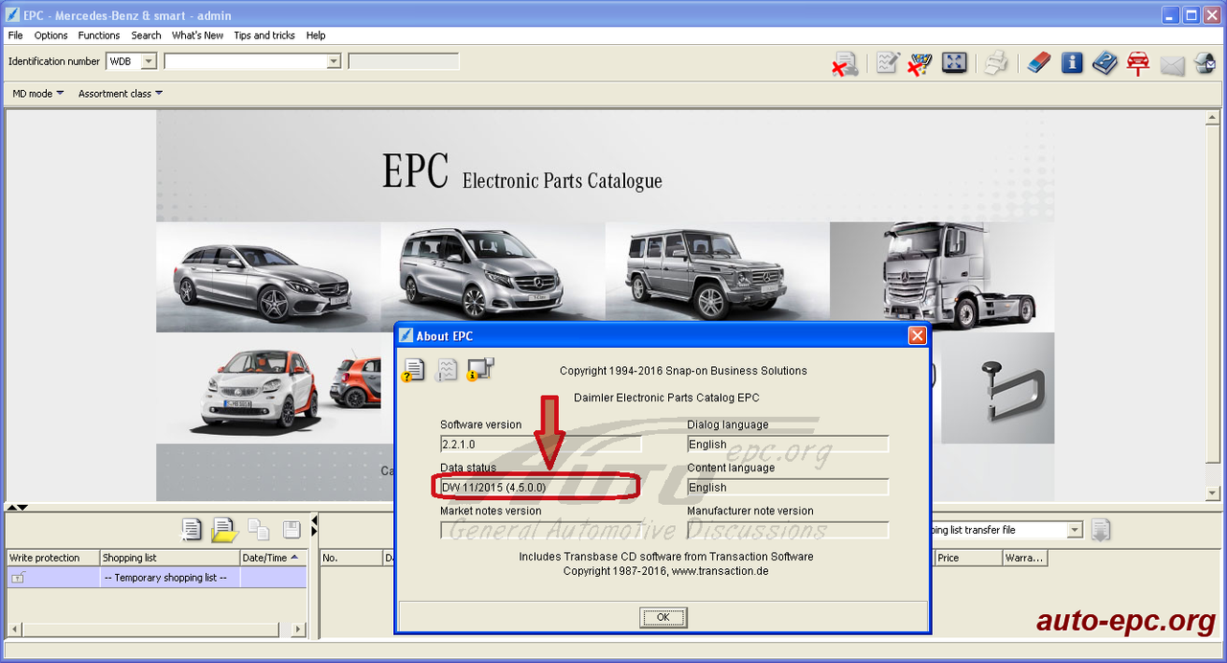Click the edit notes pencil toolbar icon
1227x663 pixels.
tap(888, 63)
